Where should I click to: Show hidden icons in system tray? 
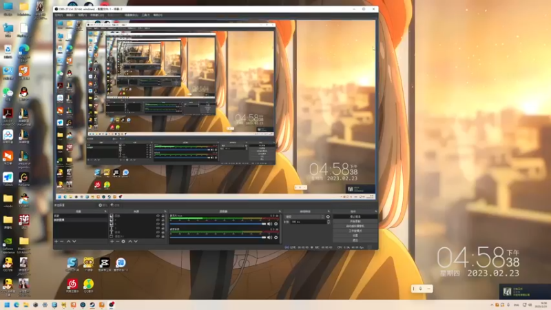point(492,305)
